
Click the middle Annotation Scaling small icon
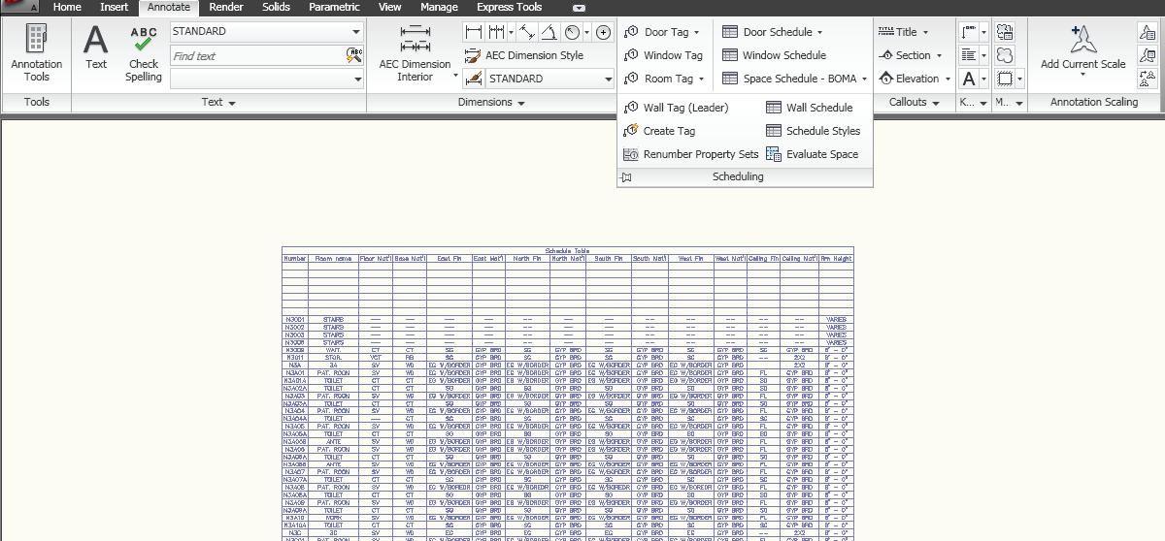point(1148,55)
